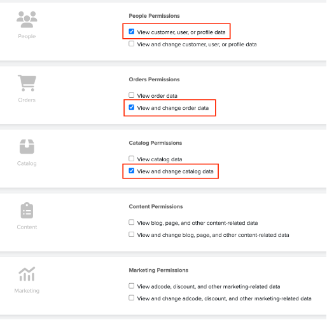Screen dimensions: 327x320
Task: Click the Catalog section label
Action: point(27,163)
